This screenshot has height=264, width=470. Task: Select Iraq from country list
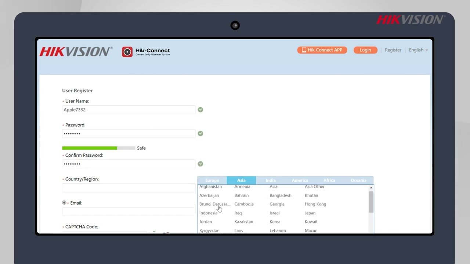238,213
